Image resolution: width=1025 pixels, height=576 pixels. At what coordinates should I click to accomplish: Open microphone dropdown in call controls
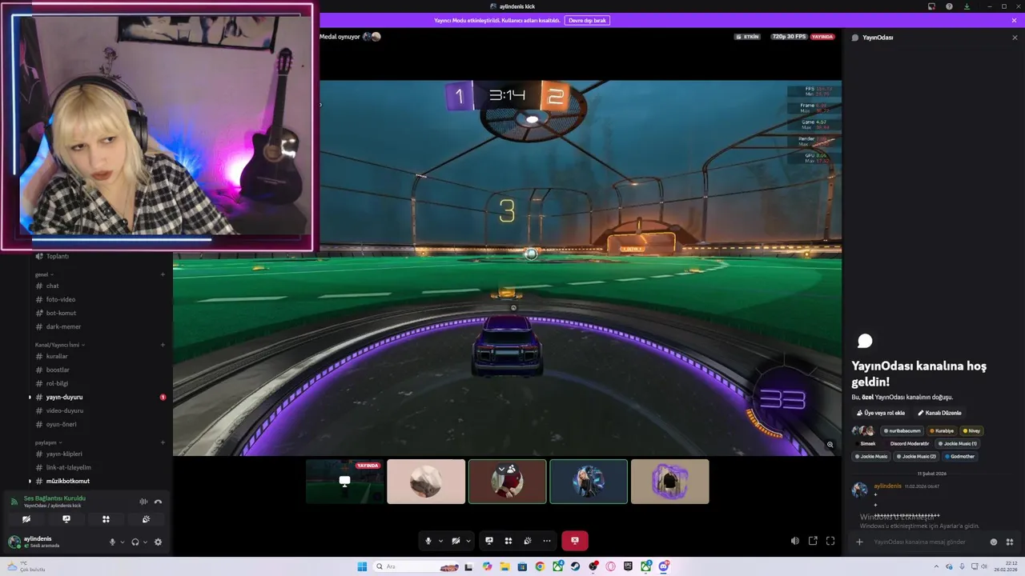click(x=440, y=541)
